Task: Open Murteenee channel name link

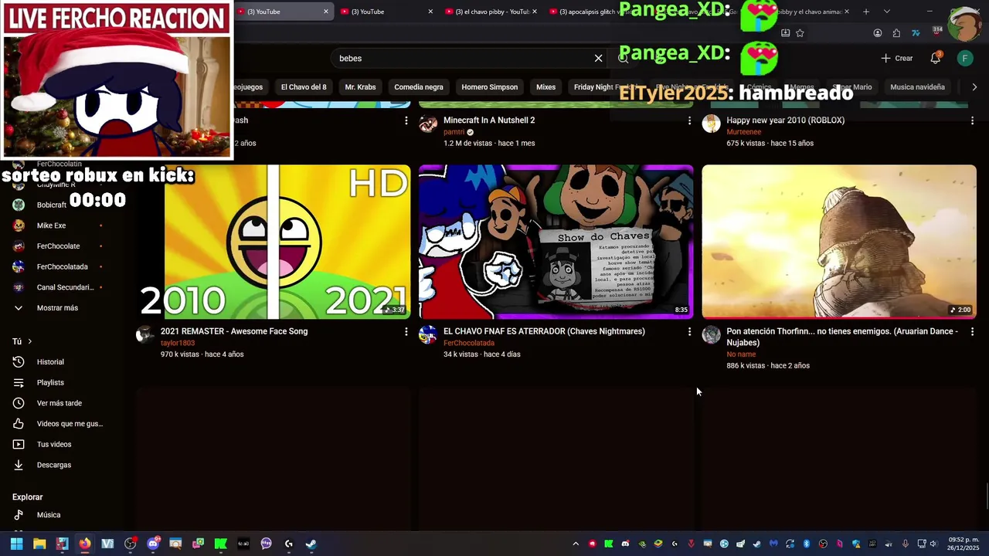Action: tap(746, 132)
